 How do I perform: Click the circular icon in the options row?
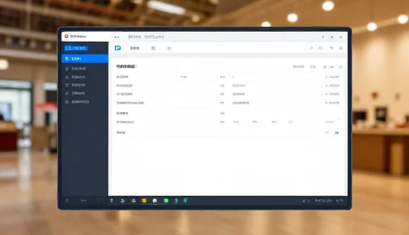point(291,122)
